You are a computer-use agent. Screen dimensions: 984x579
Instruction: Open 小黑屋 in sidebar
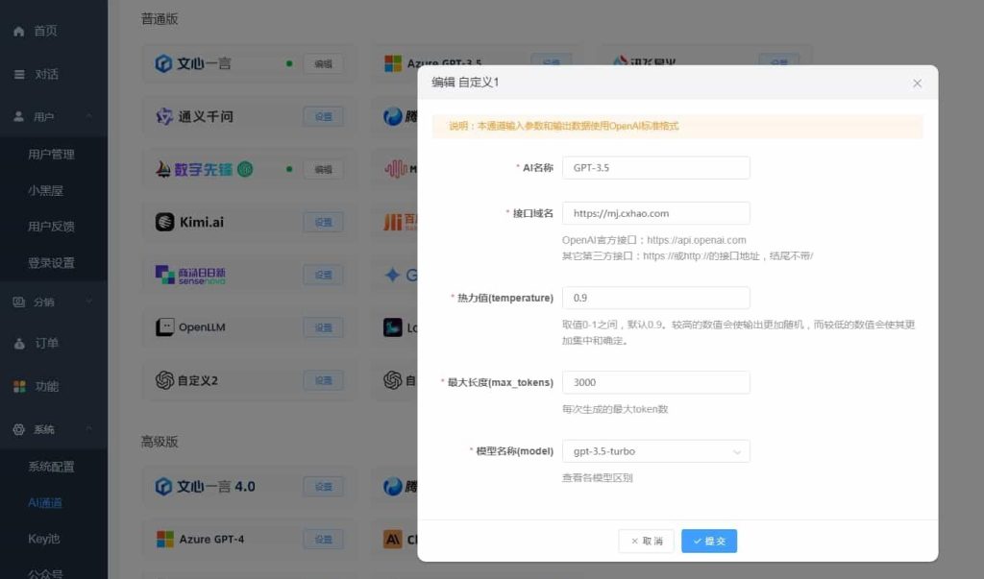coord(45,191)
